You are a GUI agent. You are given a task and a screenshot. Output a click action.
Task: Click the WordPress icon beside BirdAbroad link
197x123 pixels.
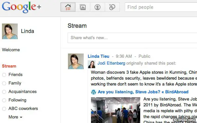click(94, 92)
